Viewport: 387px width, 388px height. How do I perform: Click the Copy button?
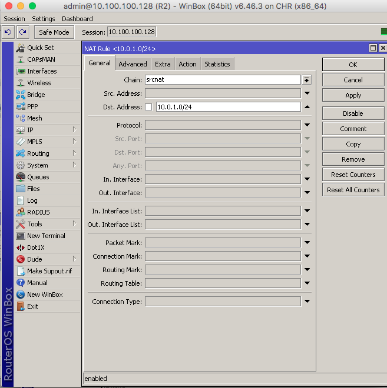pos(353,144)
